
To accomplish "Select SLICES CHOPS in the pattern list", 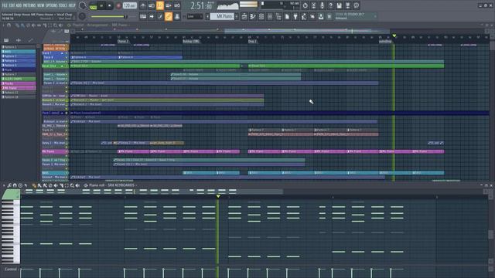I will pyautogui.click(x=19, y=79).
